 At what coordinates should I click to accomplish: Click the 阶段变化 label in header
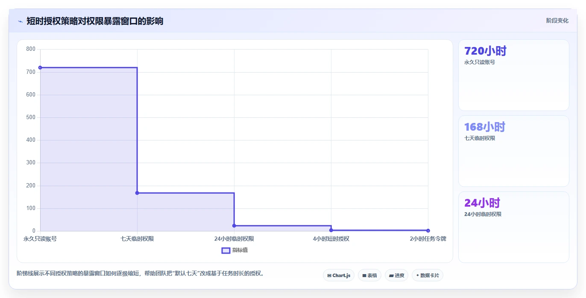[x=557, y=20]
